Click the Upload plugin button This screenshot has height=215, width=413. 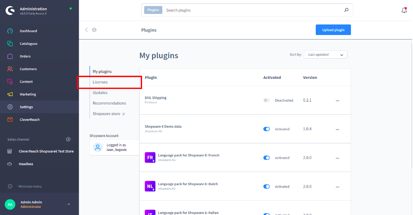pos(333,30)
